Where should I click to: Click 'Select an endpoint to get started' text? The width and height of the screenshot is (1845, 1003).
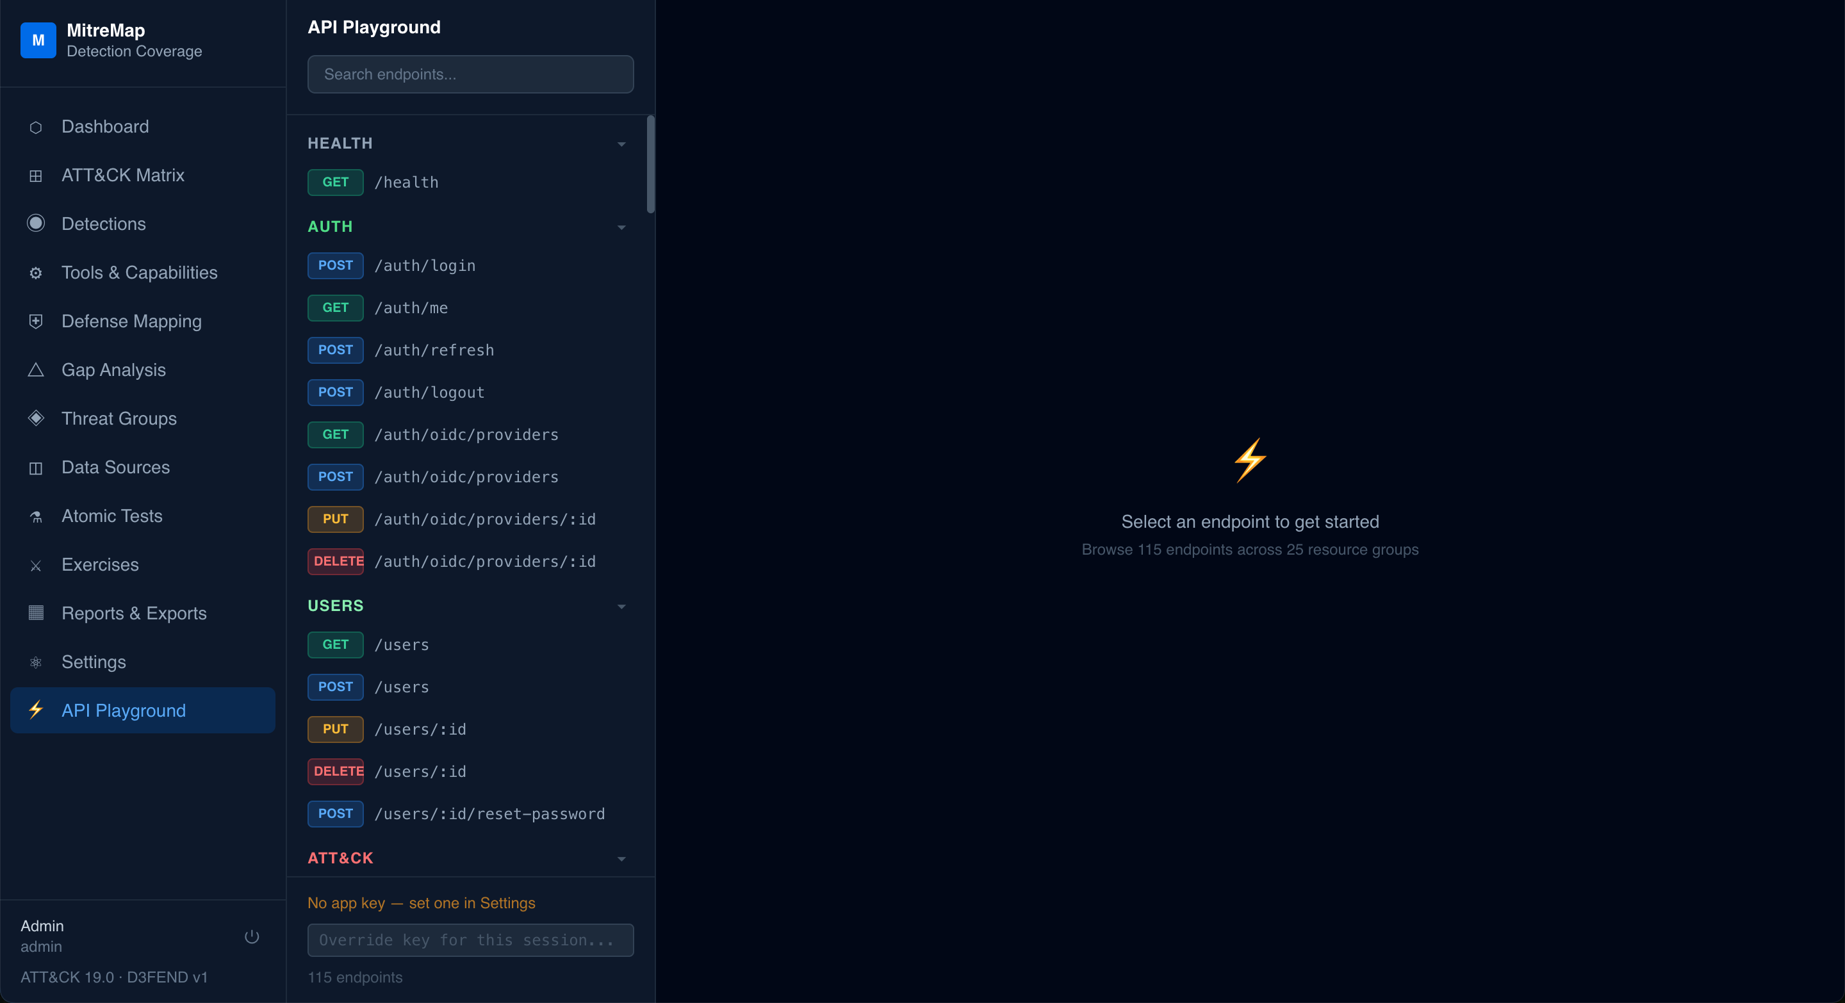(x=1250, y=522)
